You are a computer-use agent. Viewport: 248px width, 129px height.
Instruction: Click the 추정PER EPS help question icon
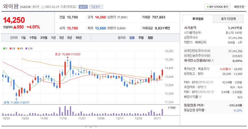pyautogui.click(x=205, y=87)
